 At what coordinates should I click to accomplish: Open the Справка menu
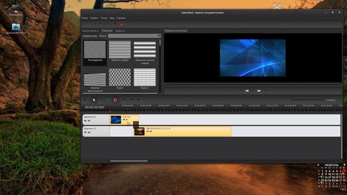121,18
